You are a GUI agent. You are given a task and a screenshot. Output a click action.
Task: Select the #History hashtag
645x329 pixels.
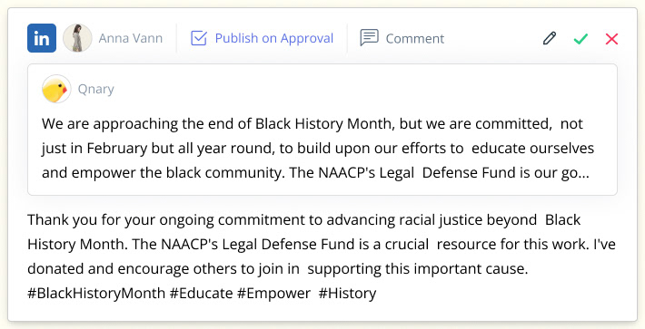click(347, 294)
